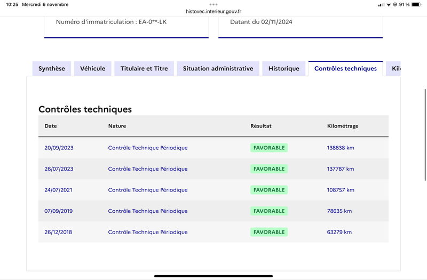Select the date 20/09/2023
Screen dimensions: 427x280
click(59, 148)
